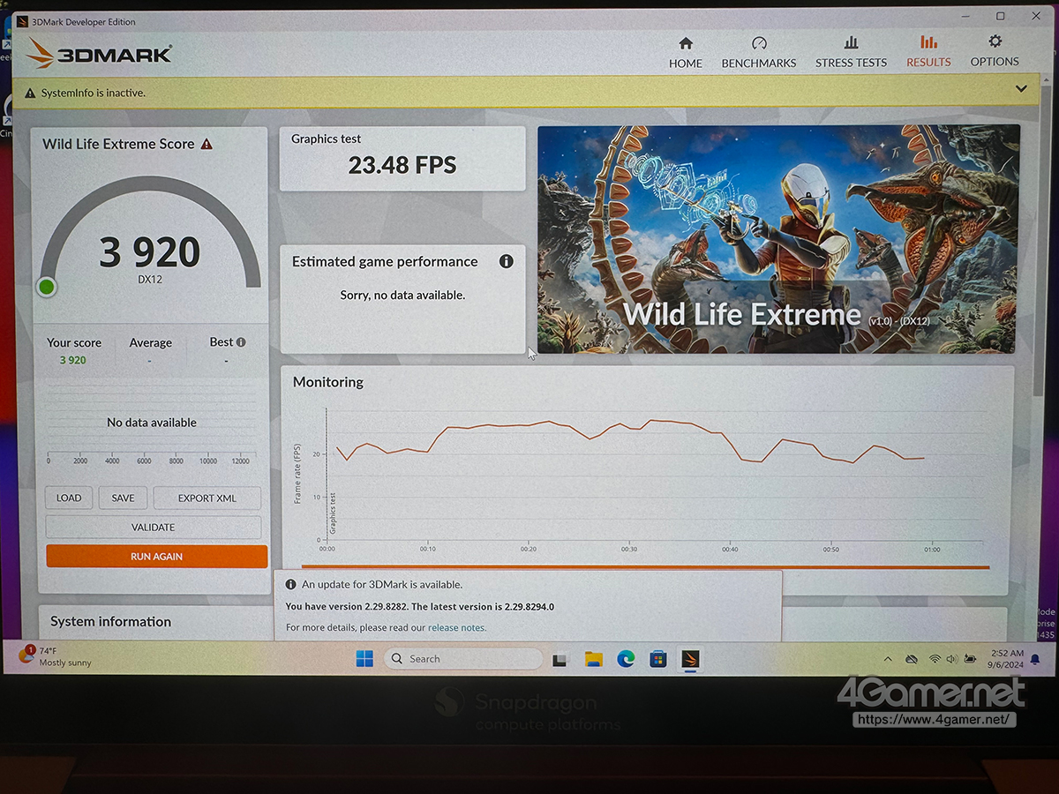1059x794 pixels.
Task: Open the weather widget showing 74°F
Action: pos(55,656)
